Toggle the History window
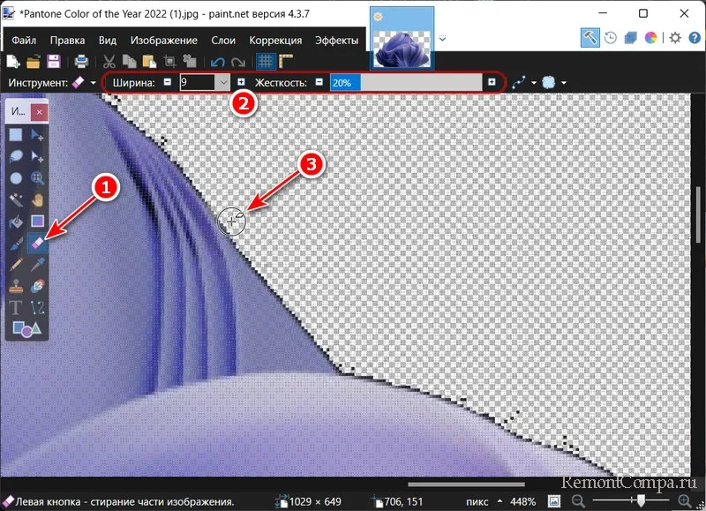The width and height of the screenshot is (706, 511). [x=611, y=38]
